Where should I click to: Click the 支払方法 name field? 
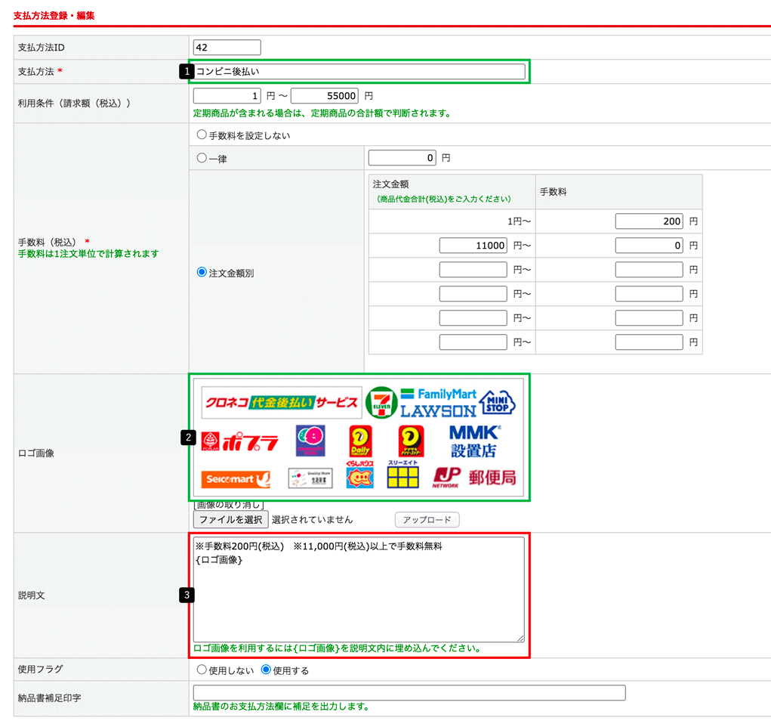[x=359, y=72]
